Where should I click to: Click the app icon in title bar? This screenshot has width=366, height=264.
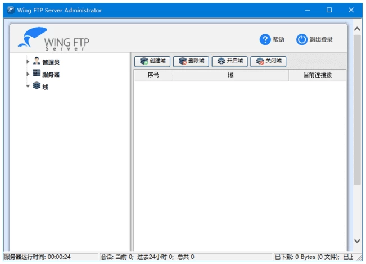pyautogui.click(x=10, y=10)
